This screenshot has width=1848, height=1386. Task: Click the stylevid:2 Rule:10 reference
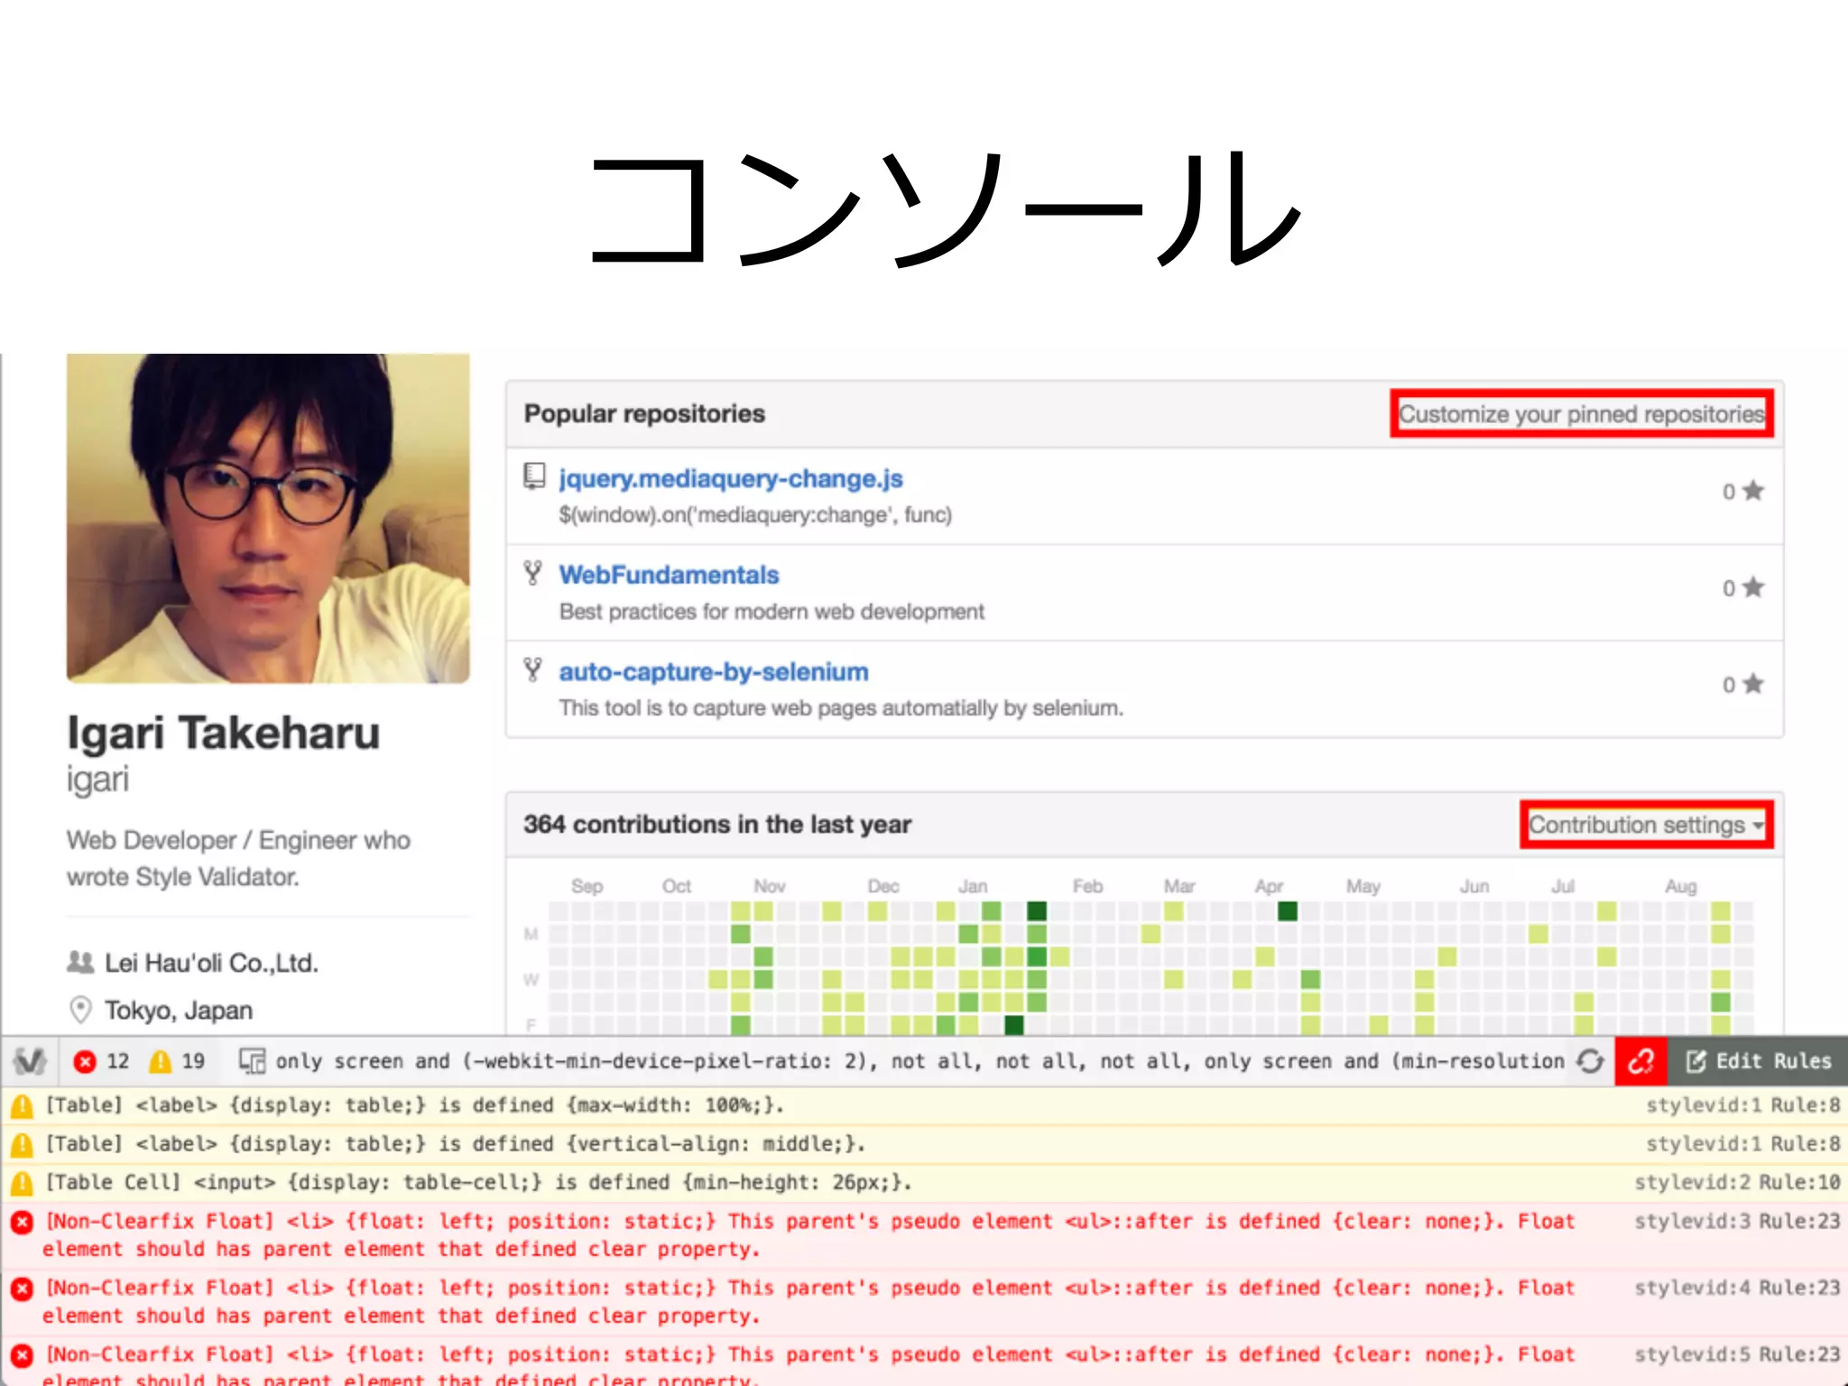[1737, 1182]
